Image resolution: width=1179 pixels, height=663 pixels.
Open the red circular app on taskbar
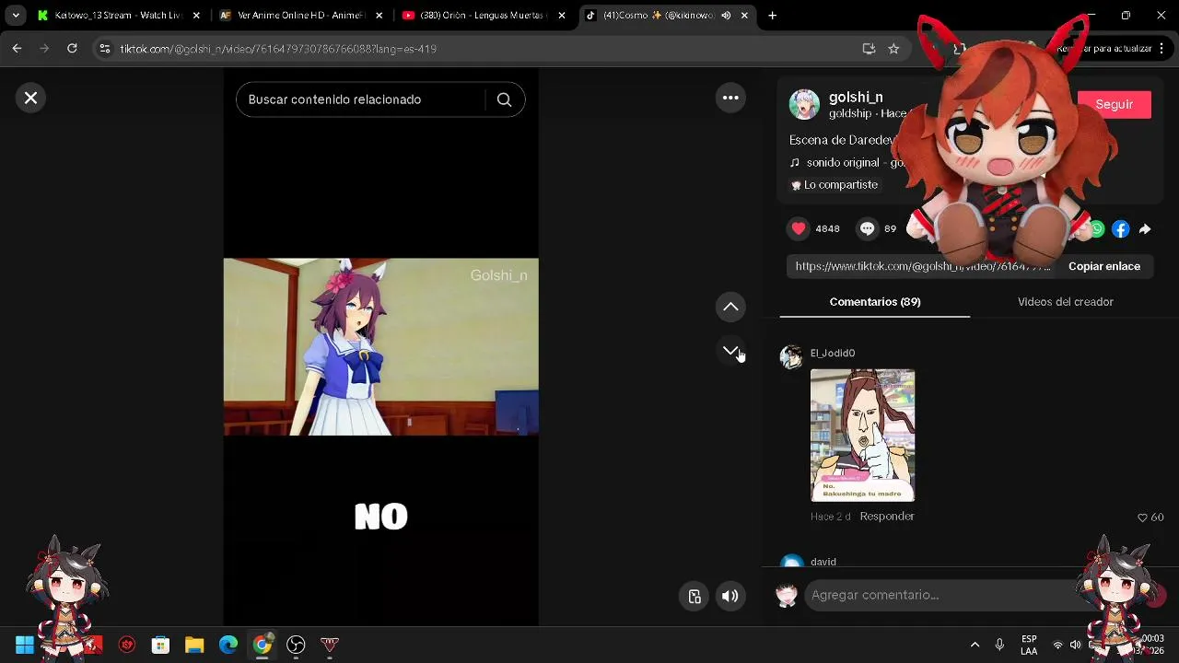tap(127, 646)
